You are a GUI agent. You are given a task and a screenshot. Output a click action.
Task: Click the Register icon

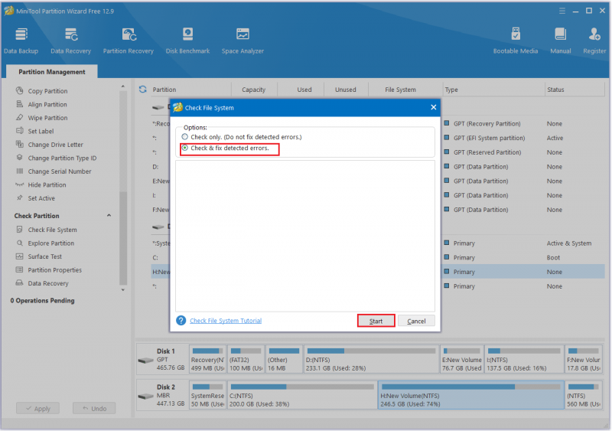[x=594, y=41]
